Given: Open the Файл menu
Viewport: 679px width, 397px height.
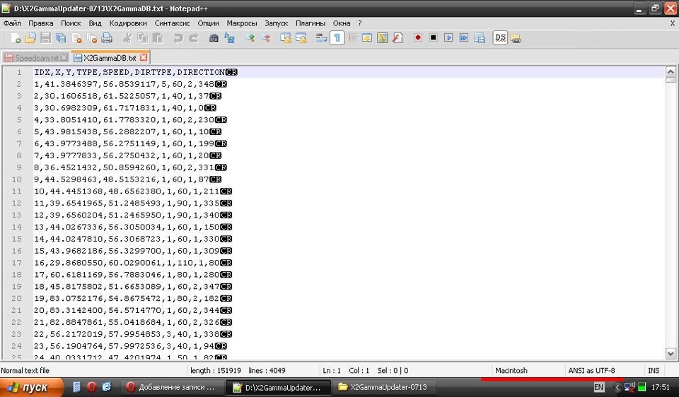Looking at the screenshot, I should 12,23.
